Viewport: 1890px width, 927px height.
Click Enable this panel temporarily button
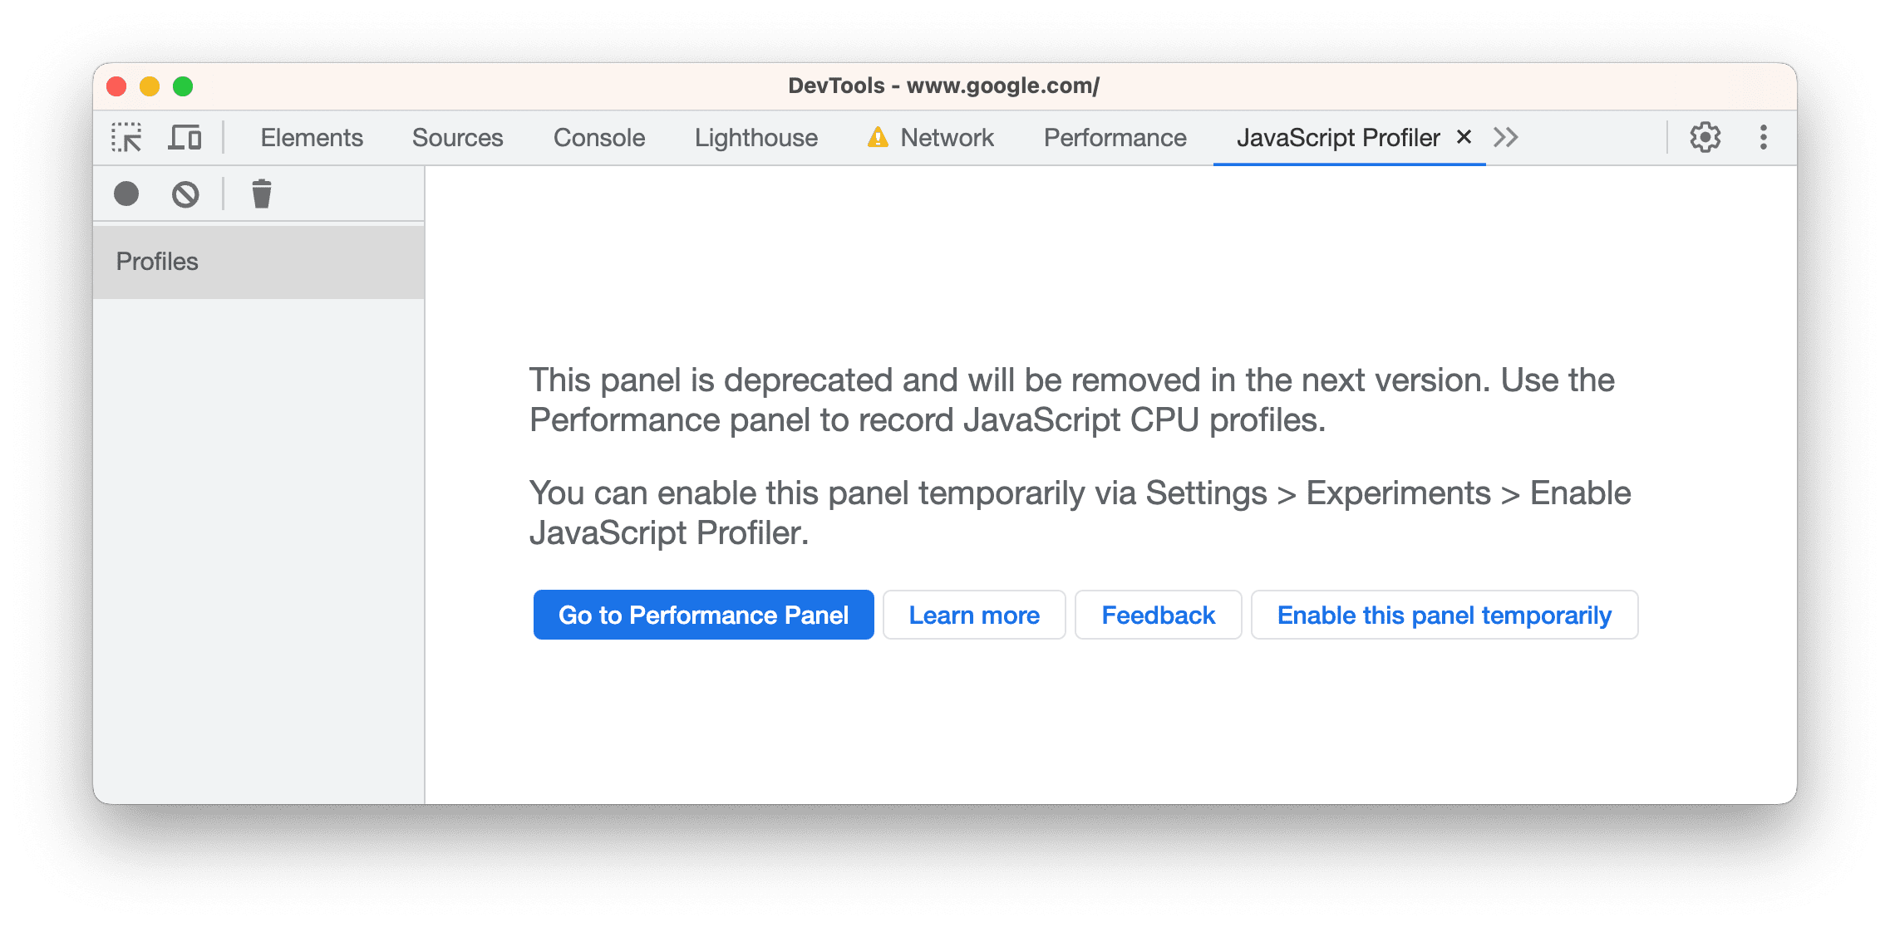pos(1442,614)
